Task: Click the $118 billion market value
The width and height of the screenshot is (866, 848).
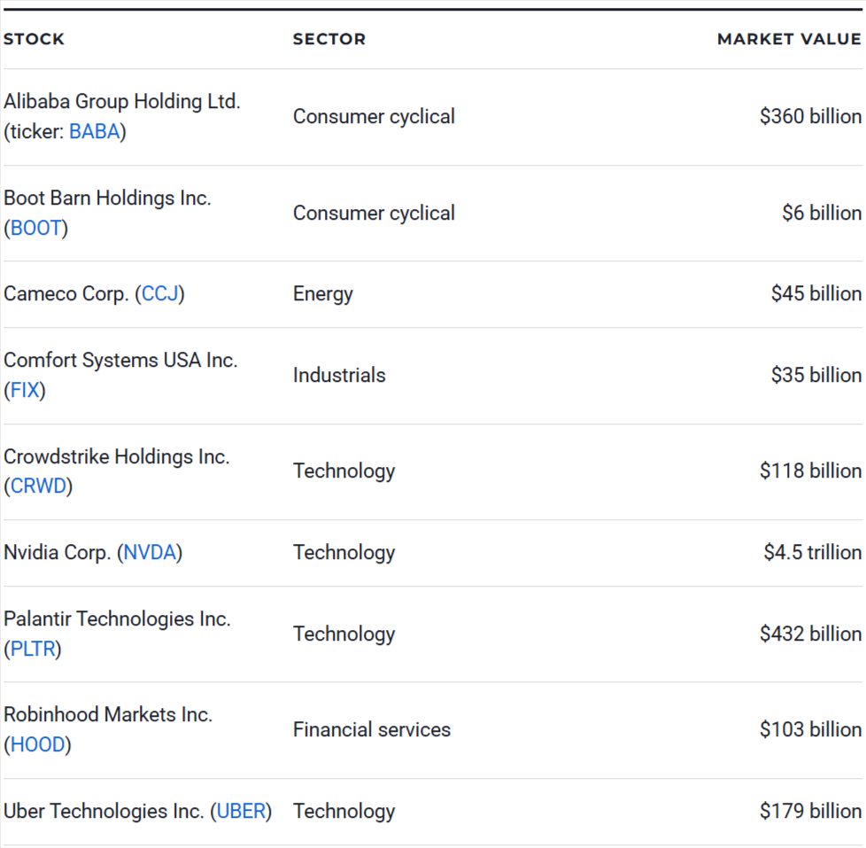Action: (811, 471)
